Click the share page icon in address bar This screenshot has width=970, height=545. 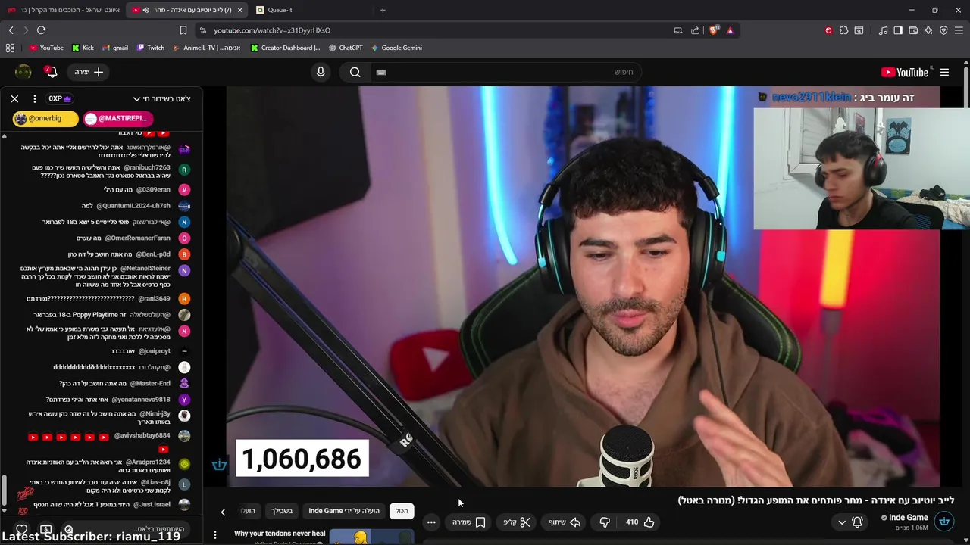695,30
